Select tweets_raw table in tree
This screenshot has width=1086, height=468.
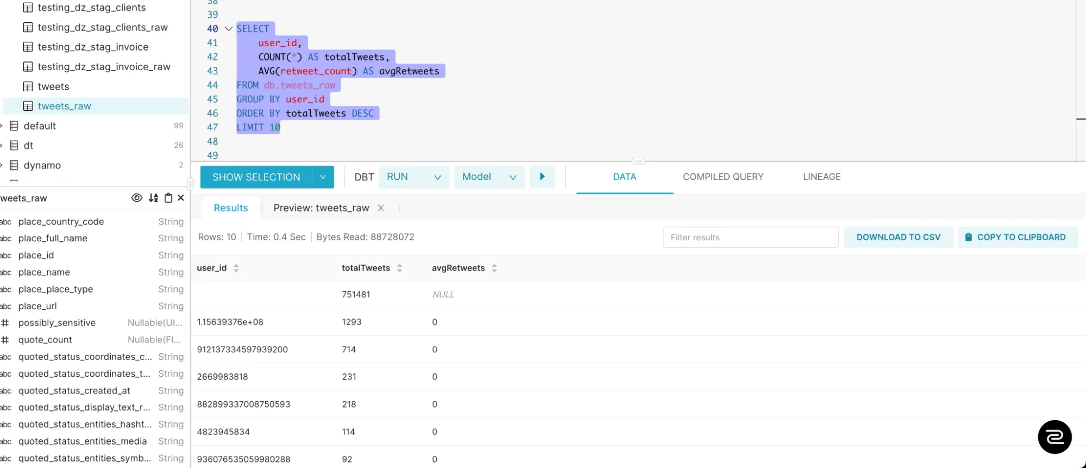[96, 106]
